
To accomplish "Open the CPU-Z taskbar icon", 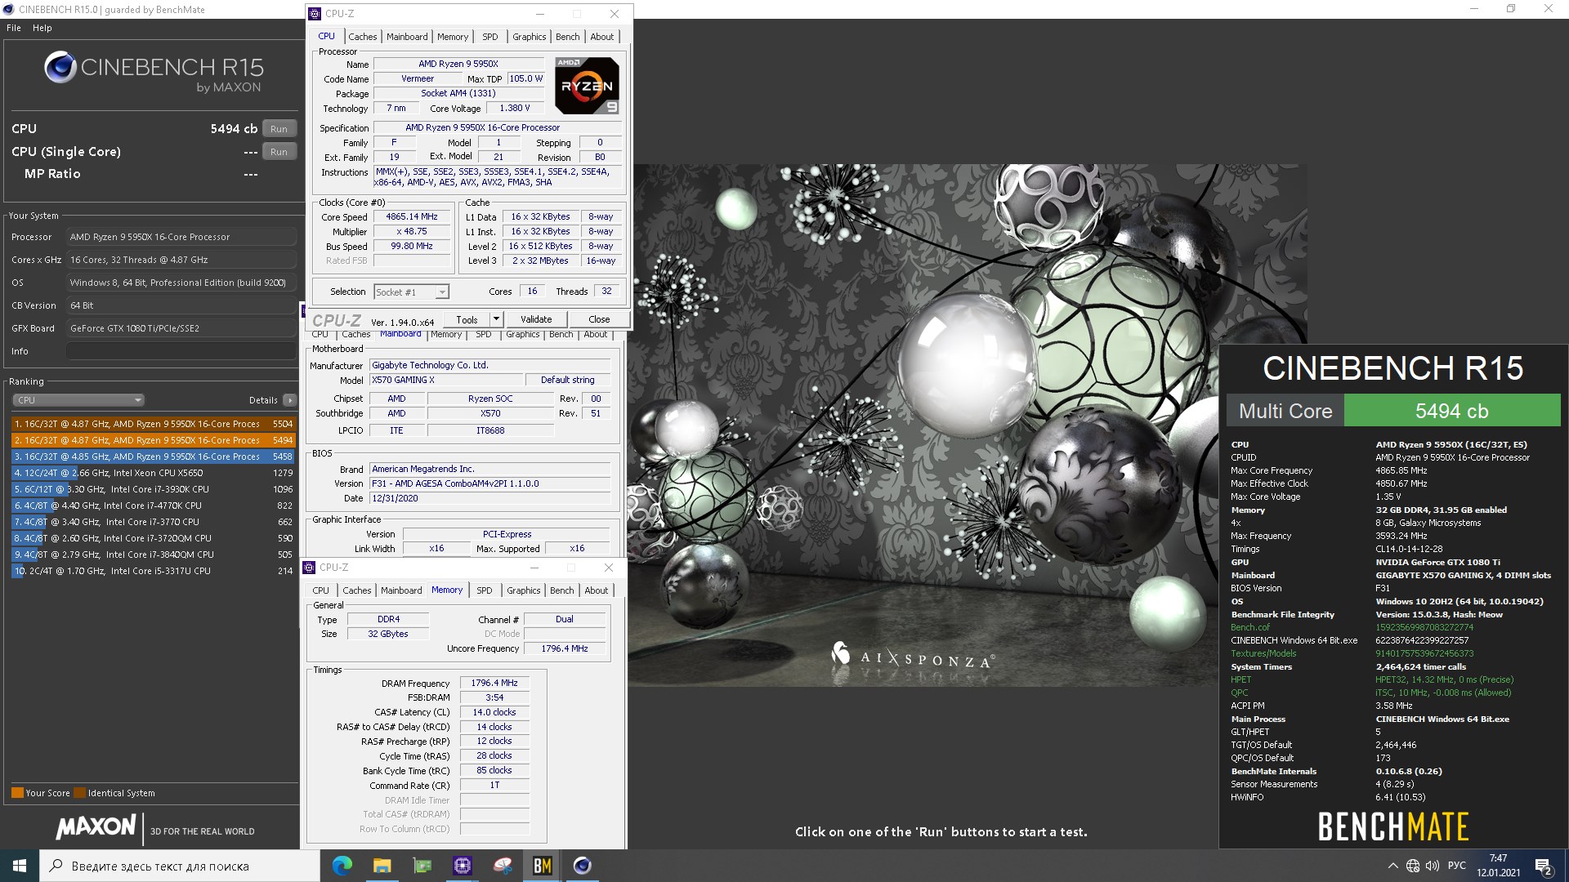I will click(x=463, y=866).
